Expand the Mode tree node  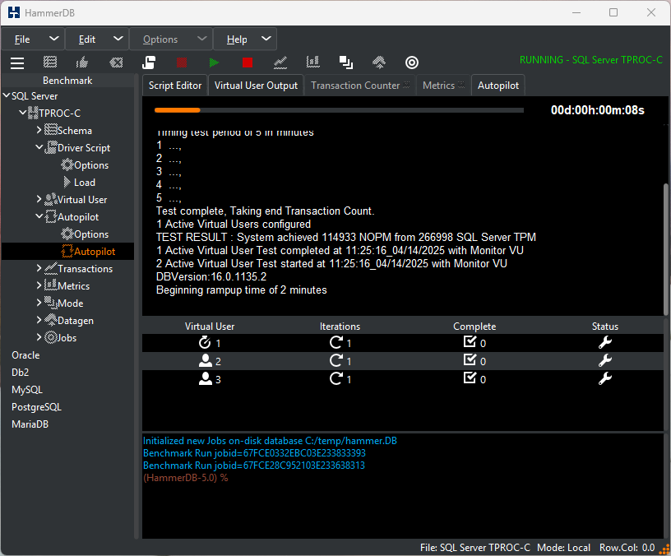(39, 302)
